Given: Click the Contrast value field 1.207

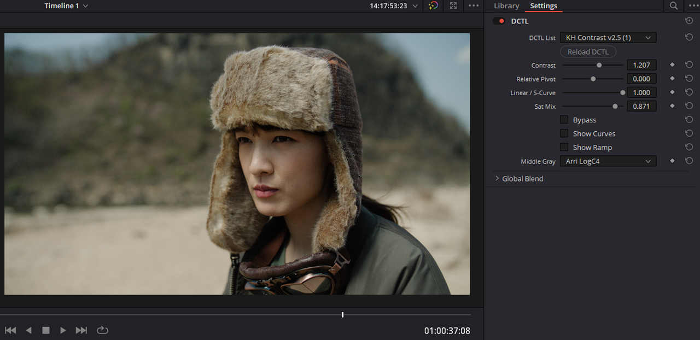Looking at the screenshot, I should click(x=641, y=65).
